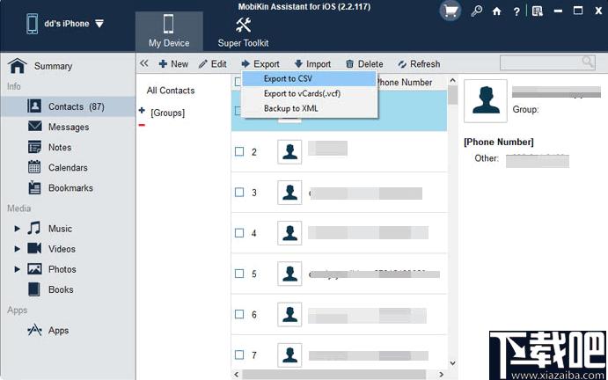This screenshot has width=608, height=380.
Task: Click scroll down arrow of contact list
Action: tap(452, 363)
